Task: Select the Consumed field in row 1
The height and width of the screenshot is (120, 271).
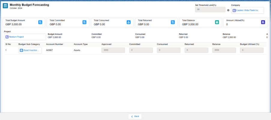Action: click(168, 50)
